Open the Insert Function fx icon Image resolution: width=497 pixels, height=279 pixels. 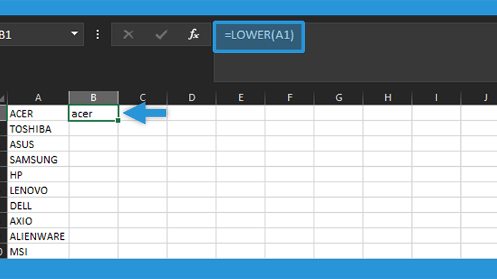point(193,34)
